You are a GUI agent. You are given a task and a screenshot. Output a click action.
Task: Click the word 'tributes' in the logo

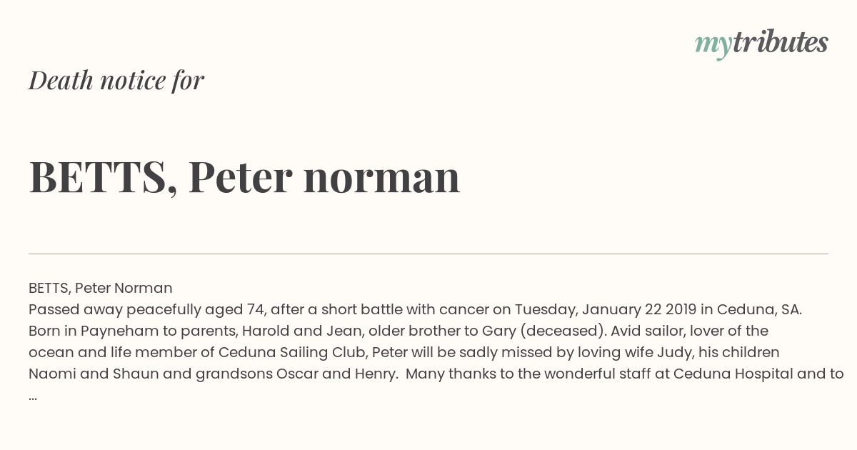pos(781,42)
